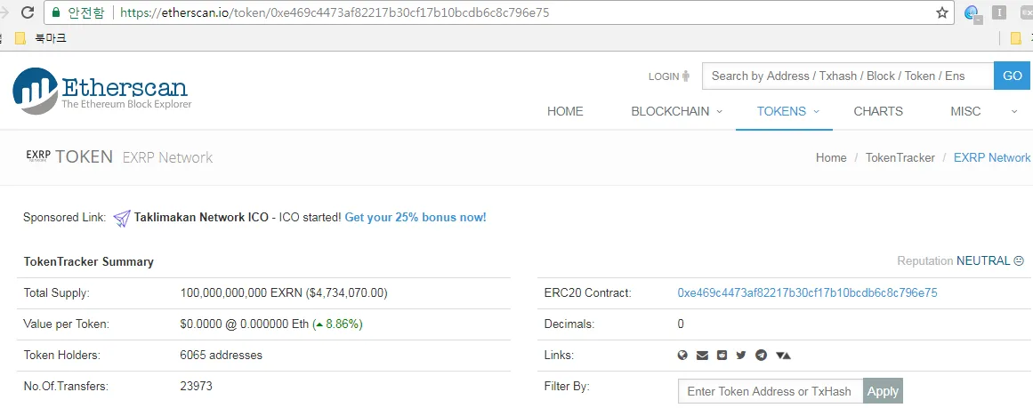This screenshot has height=408, width=1033.
Task: Open the Reddit icon in Links row
Action: [722, 356]
